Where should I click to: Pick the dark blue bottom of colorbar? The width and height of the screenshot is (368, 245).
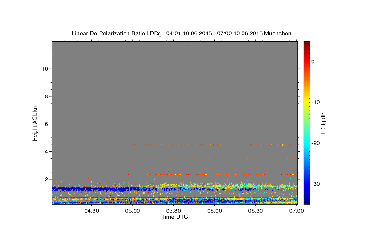[307, 202]
